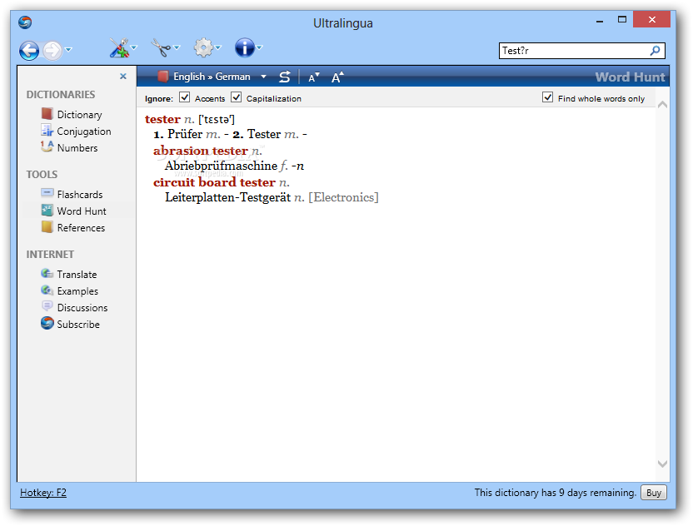The image size is (693, 526).
Task: Click the Numbers 1A icon
Action: (47, 146)
